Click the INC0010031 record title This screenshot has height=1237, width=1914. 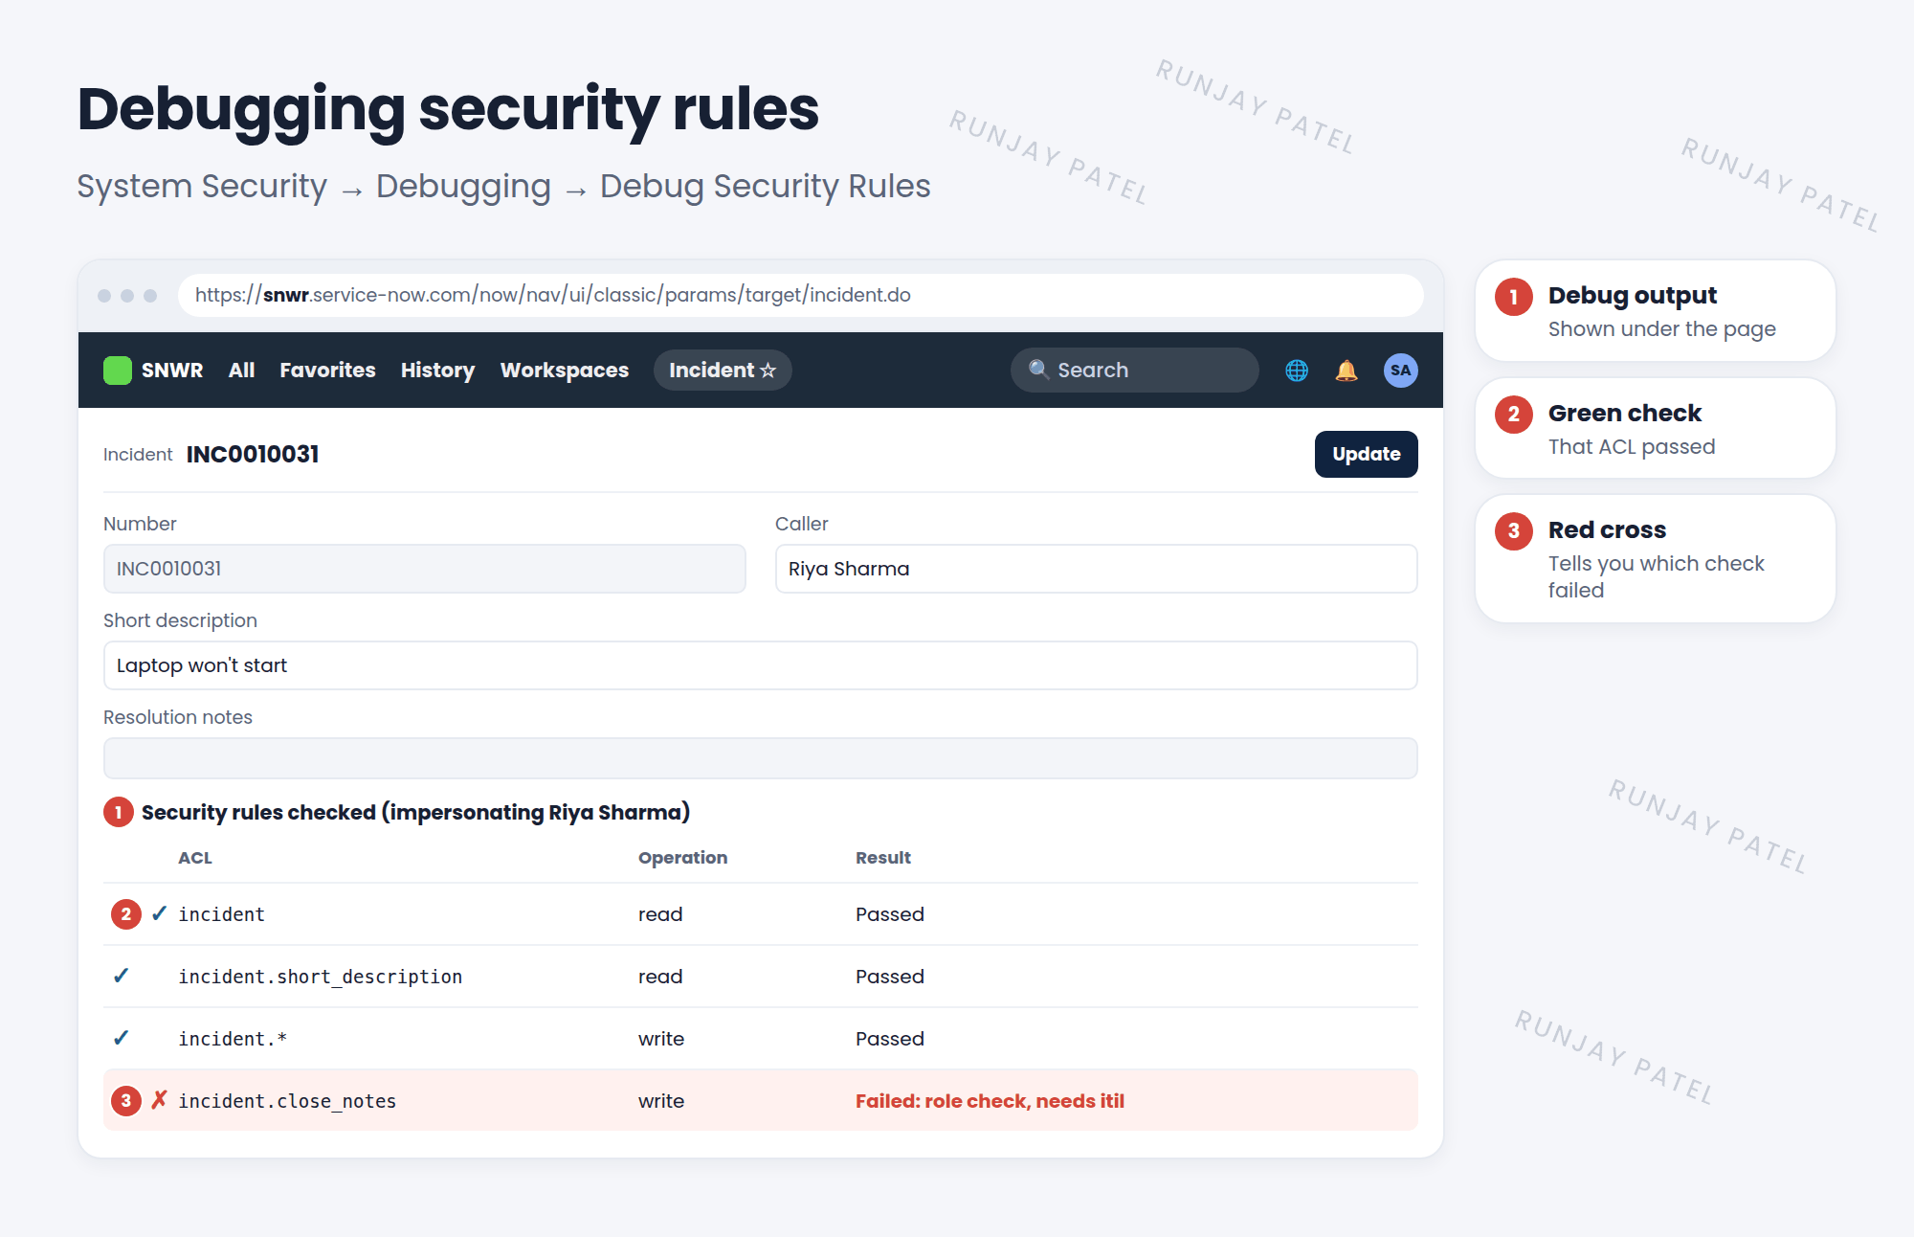click(x=253, y=454)
